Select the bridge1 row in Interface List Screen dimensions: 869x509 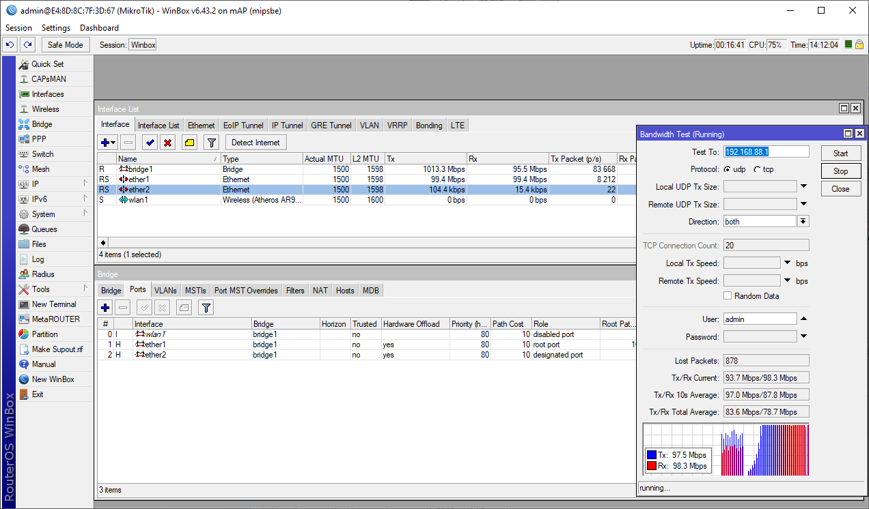(x=365, y=169)
